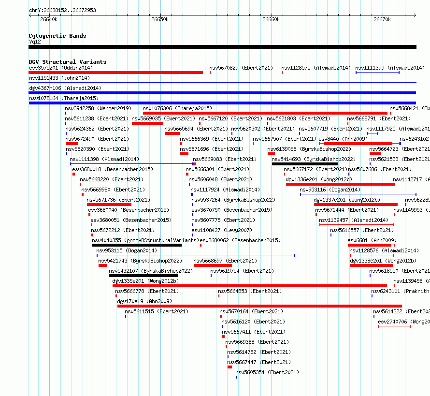Open dgv170e19 (Ahn2009) variant

click(x=144, y=301)
